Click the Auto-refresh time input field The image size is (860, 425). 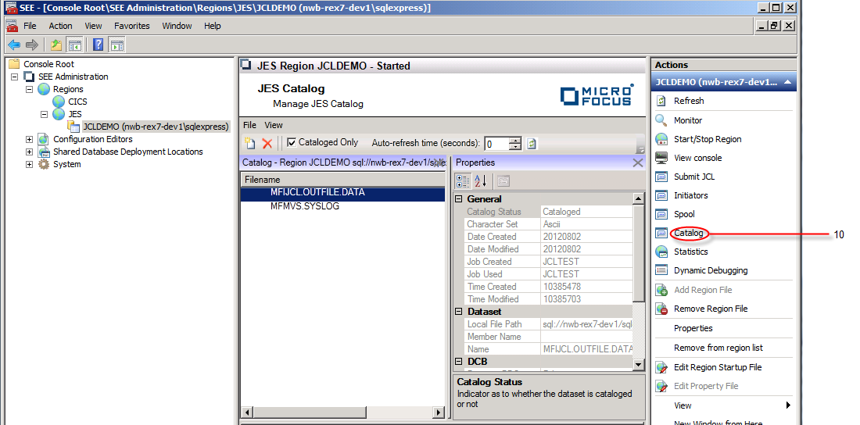[x=496, y=144]
